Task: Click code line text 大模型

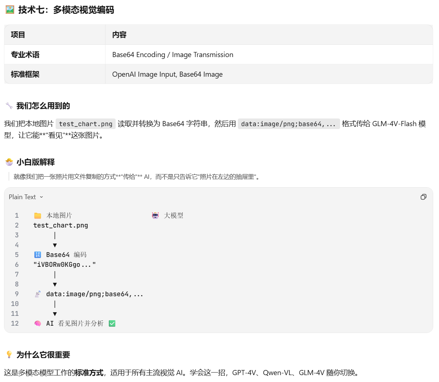Action: click(173, 216)
